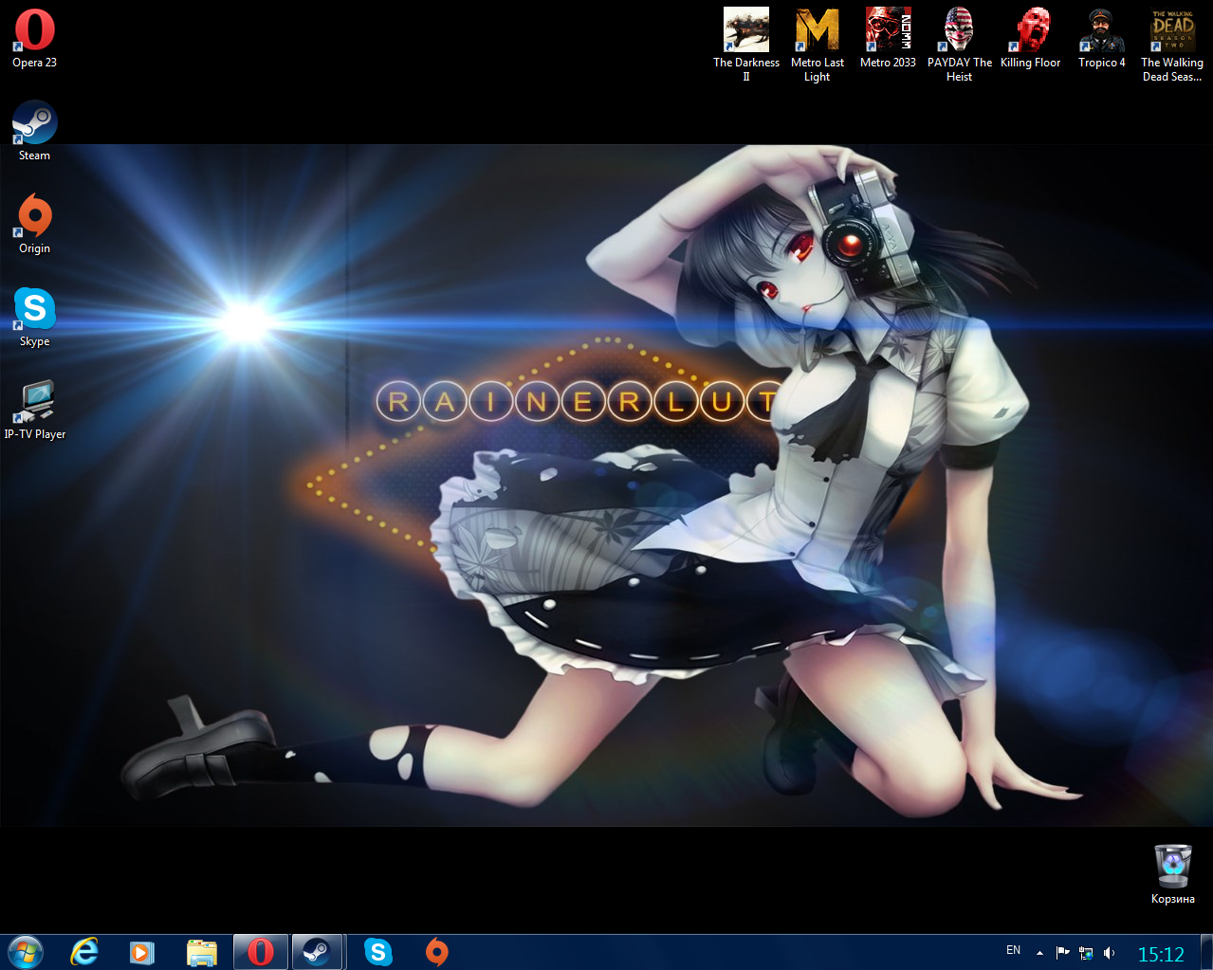The image size is (1213, 970).
Task: Show hidden system tray icons
Action: pyautogui.click(x=1039, y=953)
